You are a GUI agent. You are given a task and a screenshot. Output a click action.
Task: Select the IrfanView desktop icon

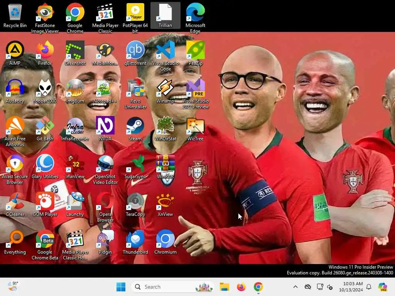(75, 166)
